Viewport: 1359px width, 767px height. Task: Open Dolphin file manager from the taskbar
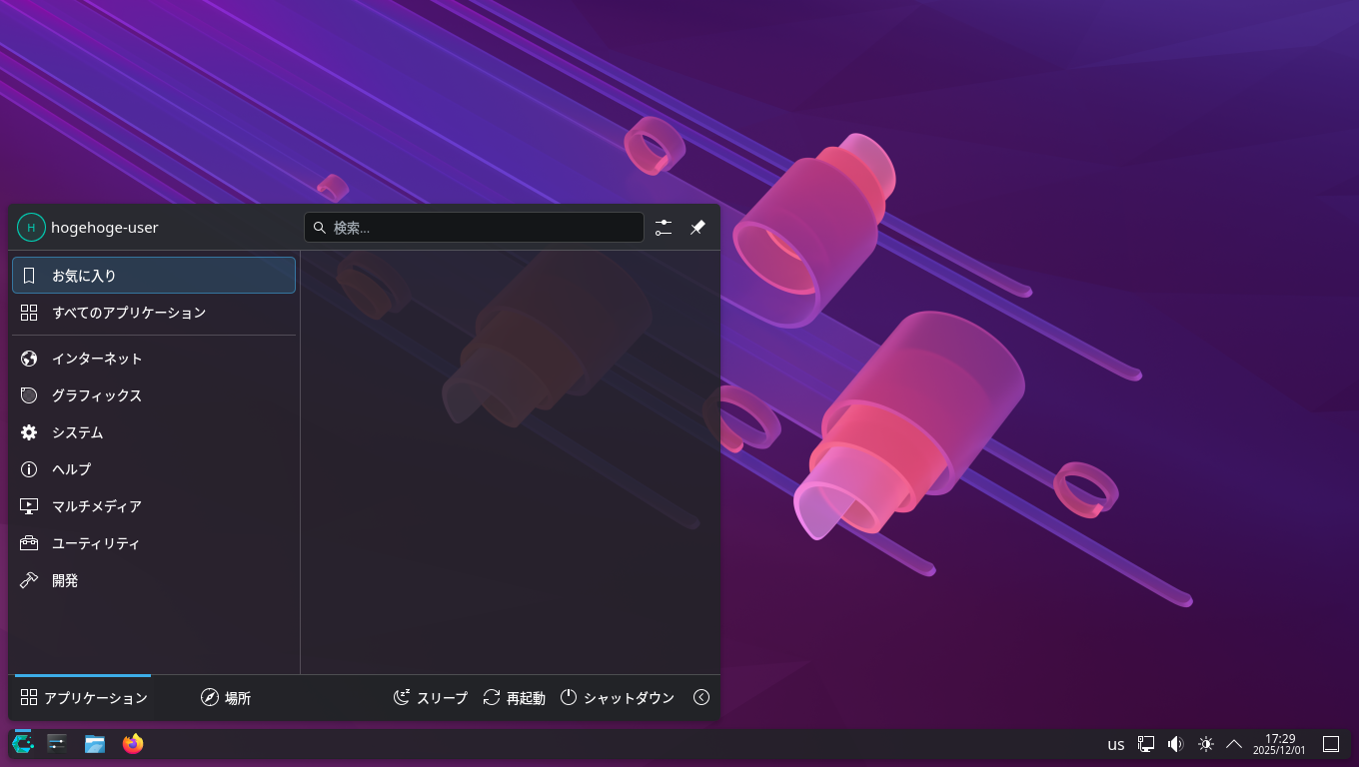coord(95,743)
